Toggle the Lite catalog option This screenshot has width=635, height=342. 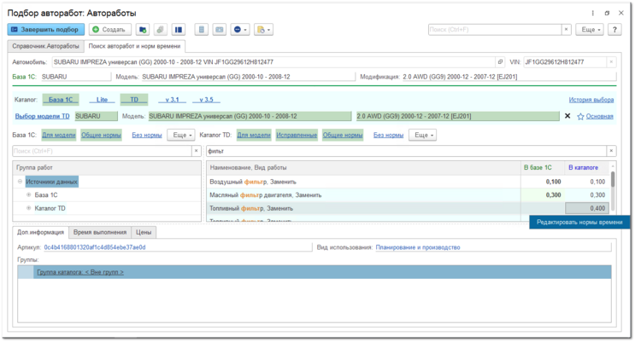pyautogui.click(x=102, y=100)
